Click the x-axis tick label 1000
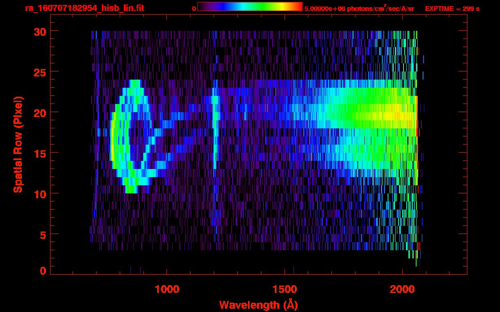The width and height of the screenshot is (500, 312). click(x=167, y=289)
